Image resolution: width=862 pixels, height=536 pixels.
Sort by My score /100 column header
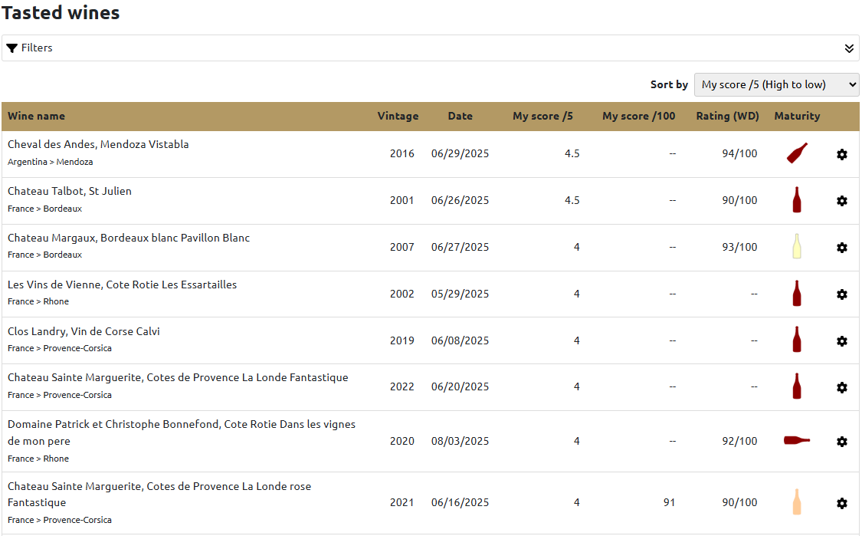pyautogui.click(x=639, y=116)
